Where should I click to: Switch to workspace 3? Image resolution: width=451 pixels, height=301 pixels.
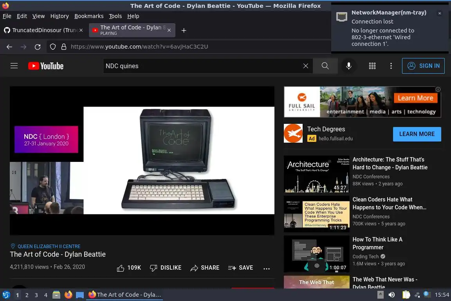click(36, 295)
